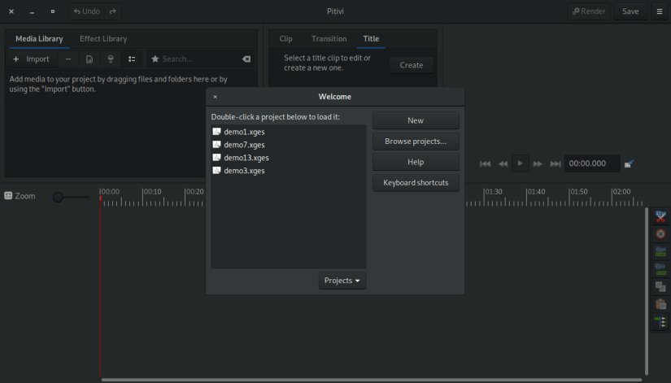671x383 pixels.
Task: Switch to the Media Library tab
Action: coord(39,38)
